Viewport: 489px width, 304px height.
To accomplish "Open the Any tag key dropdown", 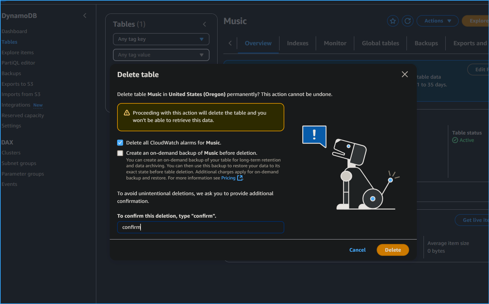I will click(161, 39).
